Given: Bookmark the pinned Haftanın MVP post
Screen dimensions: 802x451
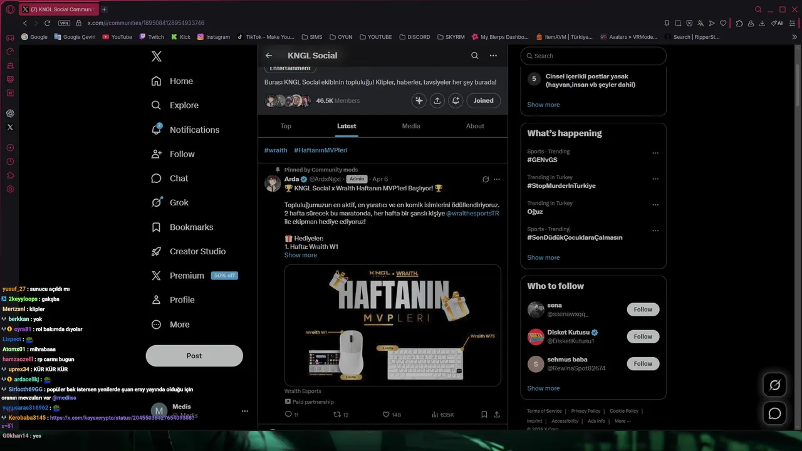Looking at the screenshot, I should [484, 415].
